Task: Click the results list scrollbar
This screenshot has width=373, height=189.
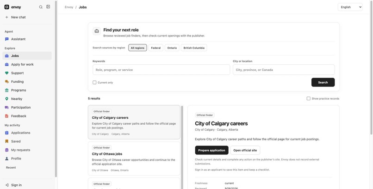Action: [182, 147]
